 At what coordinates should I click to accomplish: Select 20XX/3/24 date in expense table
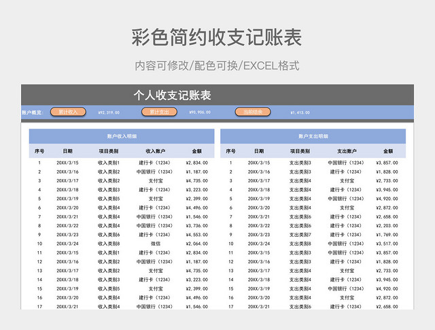[x=259, y=244]
